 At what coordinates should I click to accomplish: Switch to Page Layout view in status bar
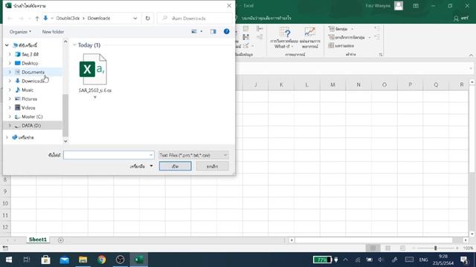point(387,248)
